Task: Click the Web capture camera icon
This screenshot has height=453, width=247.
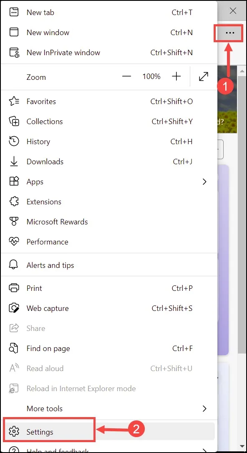Action: [14, 308]
